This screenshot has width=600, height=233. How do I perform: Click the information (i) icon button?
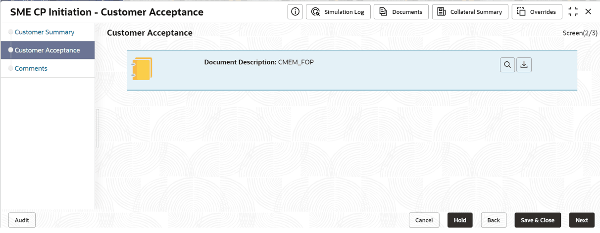tap(295, 12)
